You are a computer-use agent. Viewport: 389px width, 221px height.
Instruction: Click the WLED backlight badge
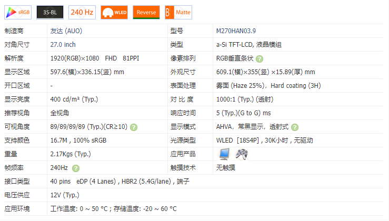[114, 12]
